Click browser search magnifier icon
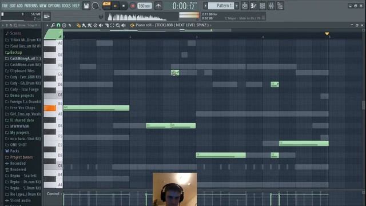Image resolution: width=366 pixels, height=206 pixels. pyautogui.click(x=15, y=25)
